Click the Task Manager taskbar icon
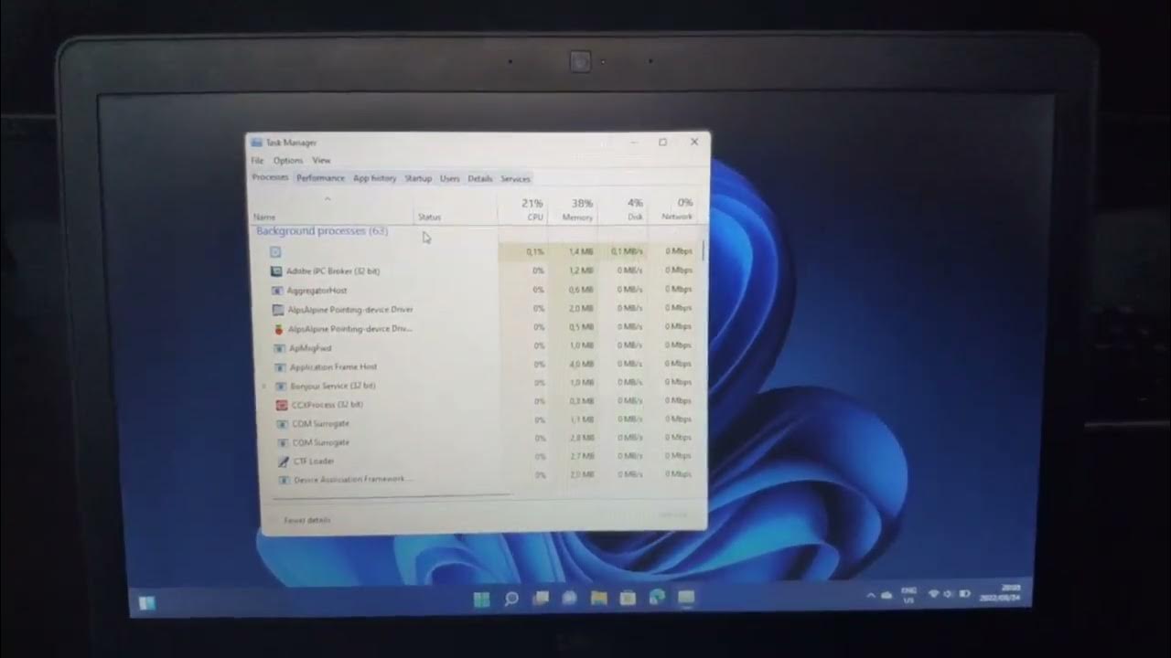 686,597
